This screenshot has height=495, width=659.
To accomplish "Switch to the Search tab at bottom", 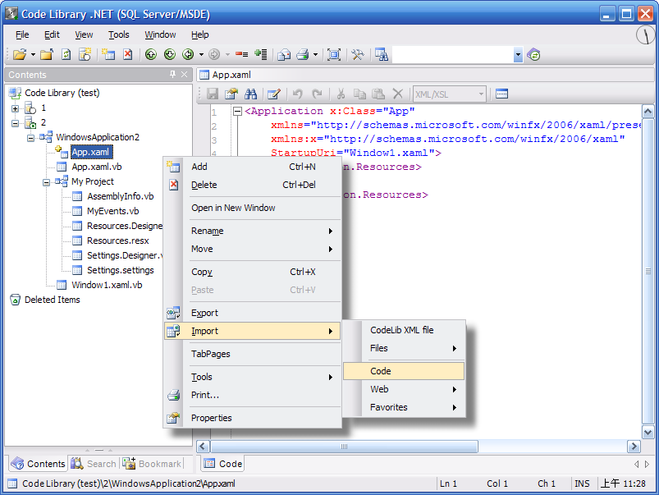I will click(94, 464).
